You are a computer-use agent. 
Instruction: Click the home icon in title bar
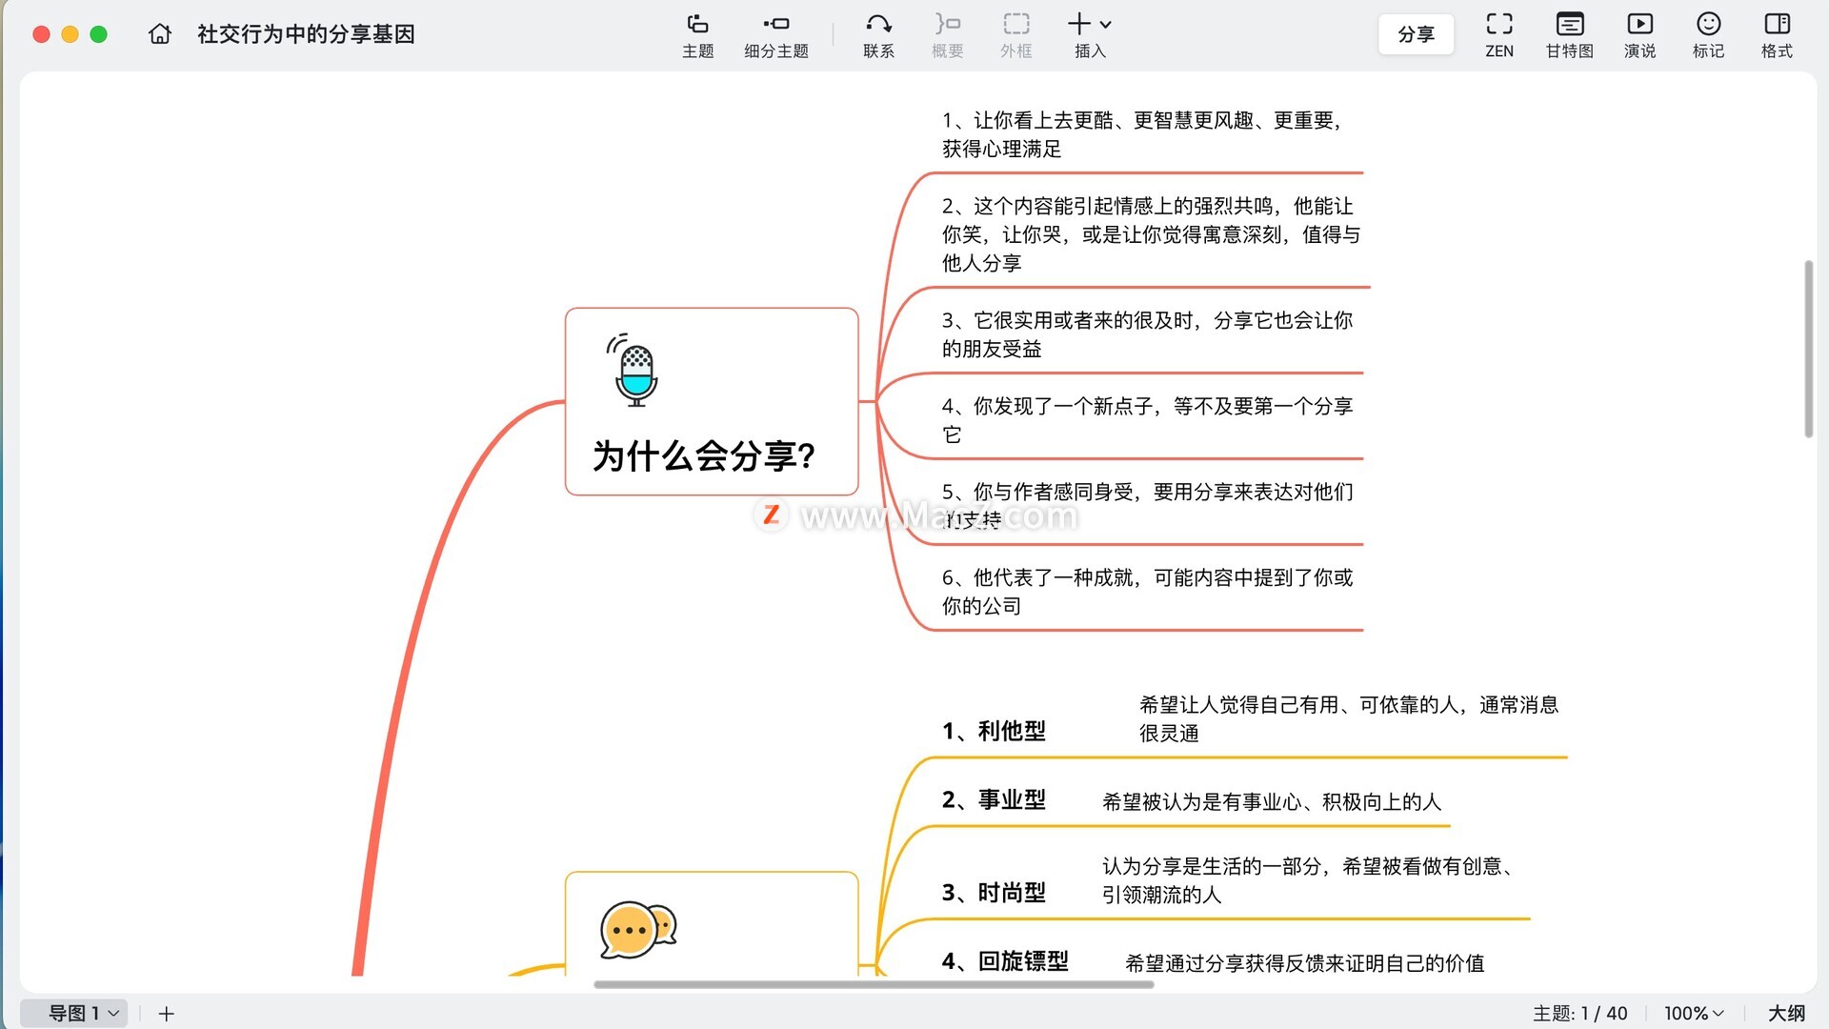[160, 34]
